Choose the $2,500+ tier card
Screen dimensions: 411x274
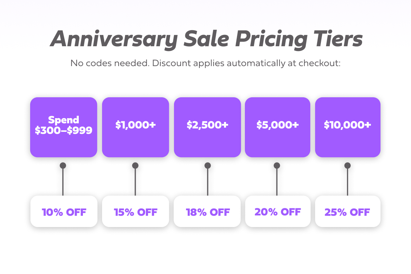tap(207, 127)
